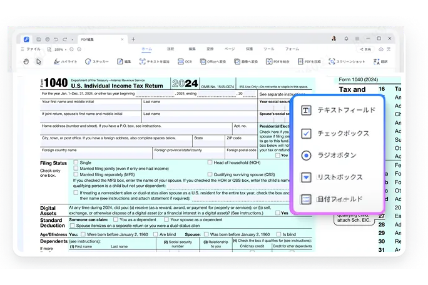Open the user profile avatar
Viewport: 428px width, 285px height.
[x=334, y=39]
